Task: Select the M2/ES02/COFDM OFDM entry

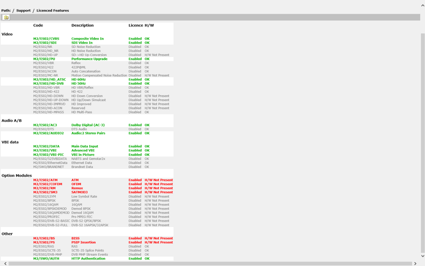Action: coord(48,184)
